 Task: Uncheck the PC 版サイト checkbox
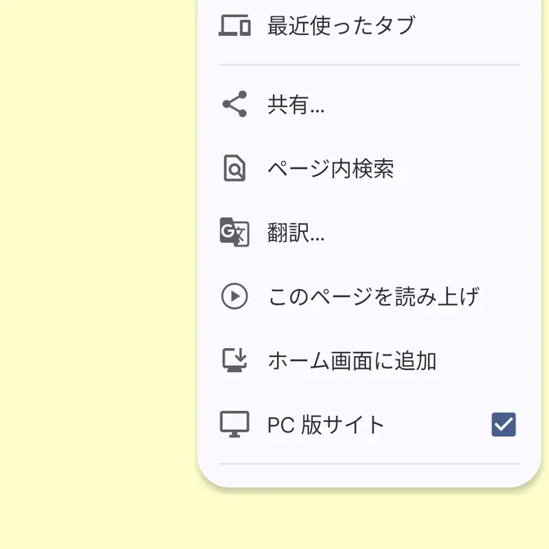tap(503, 424)
